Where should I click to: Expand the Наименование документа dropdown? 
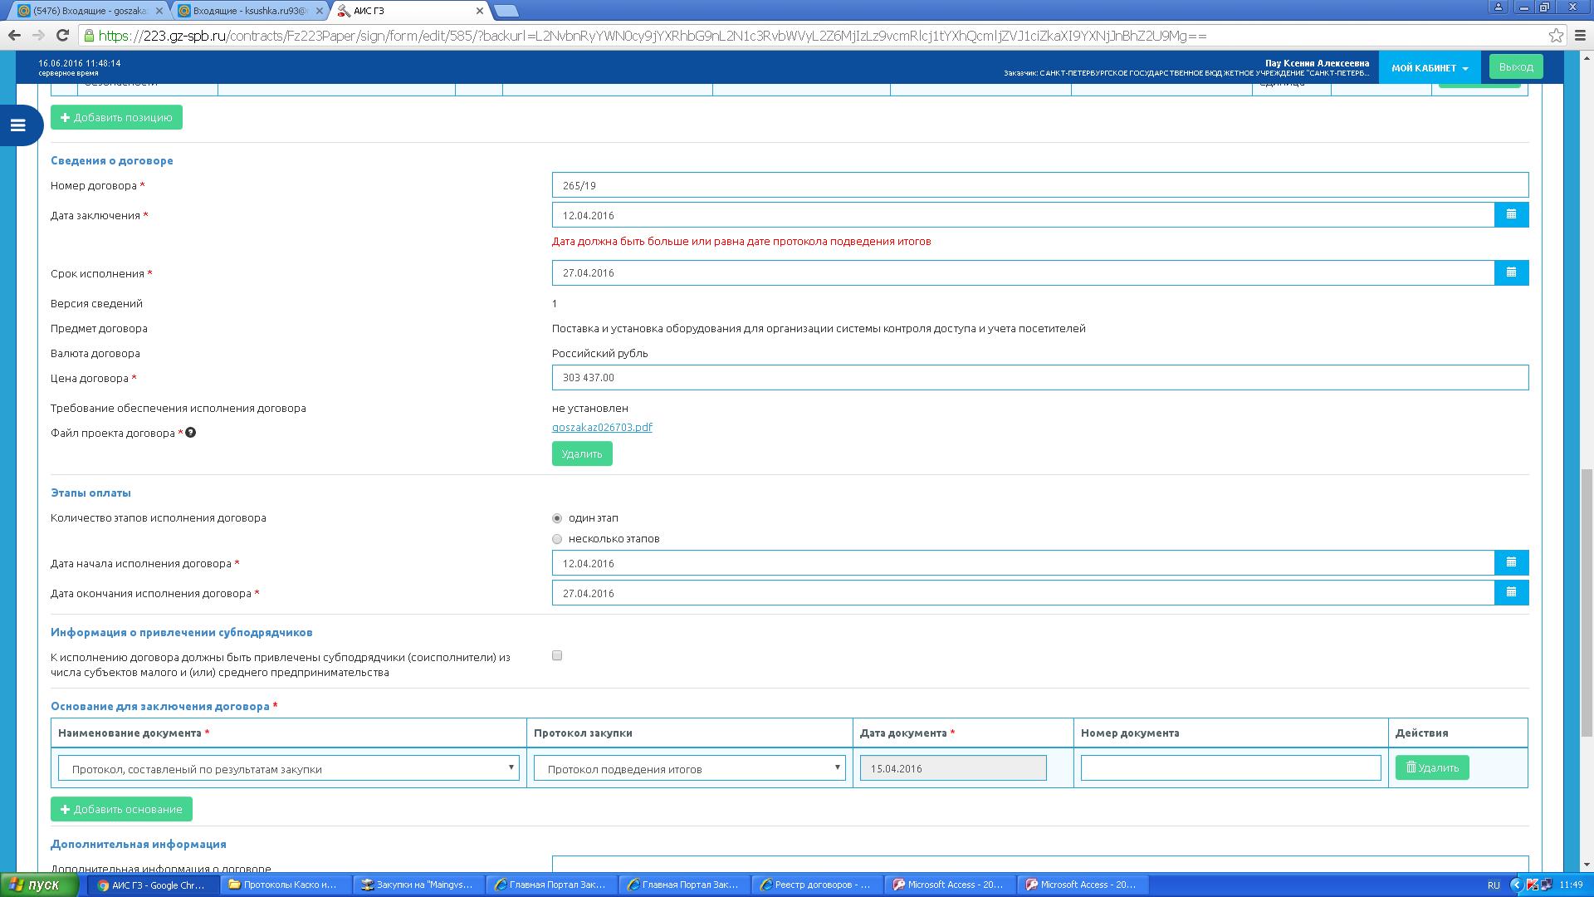click(289, 768)
